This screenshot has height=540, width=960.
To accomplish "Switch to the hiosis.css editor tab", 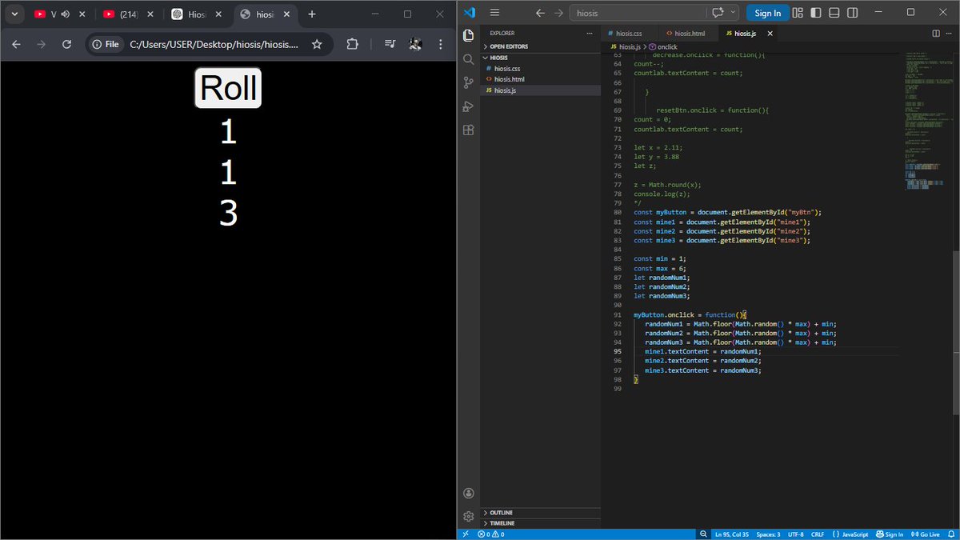I will (x=630, y=34).
